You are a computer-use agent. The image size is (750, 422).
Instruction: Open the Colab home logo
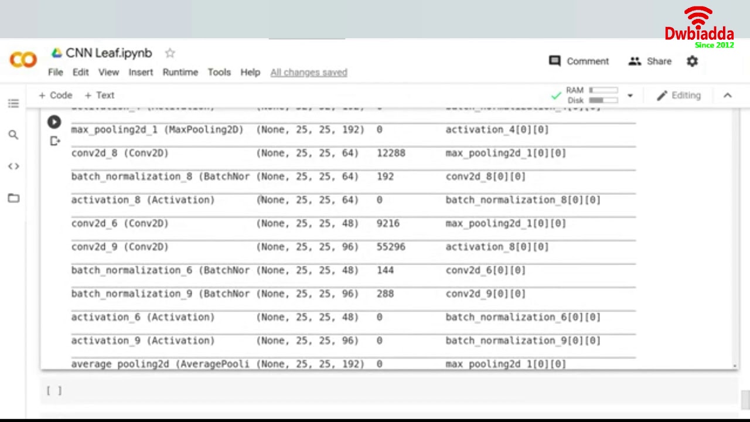(23, 60)
